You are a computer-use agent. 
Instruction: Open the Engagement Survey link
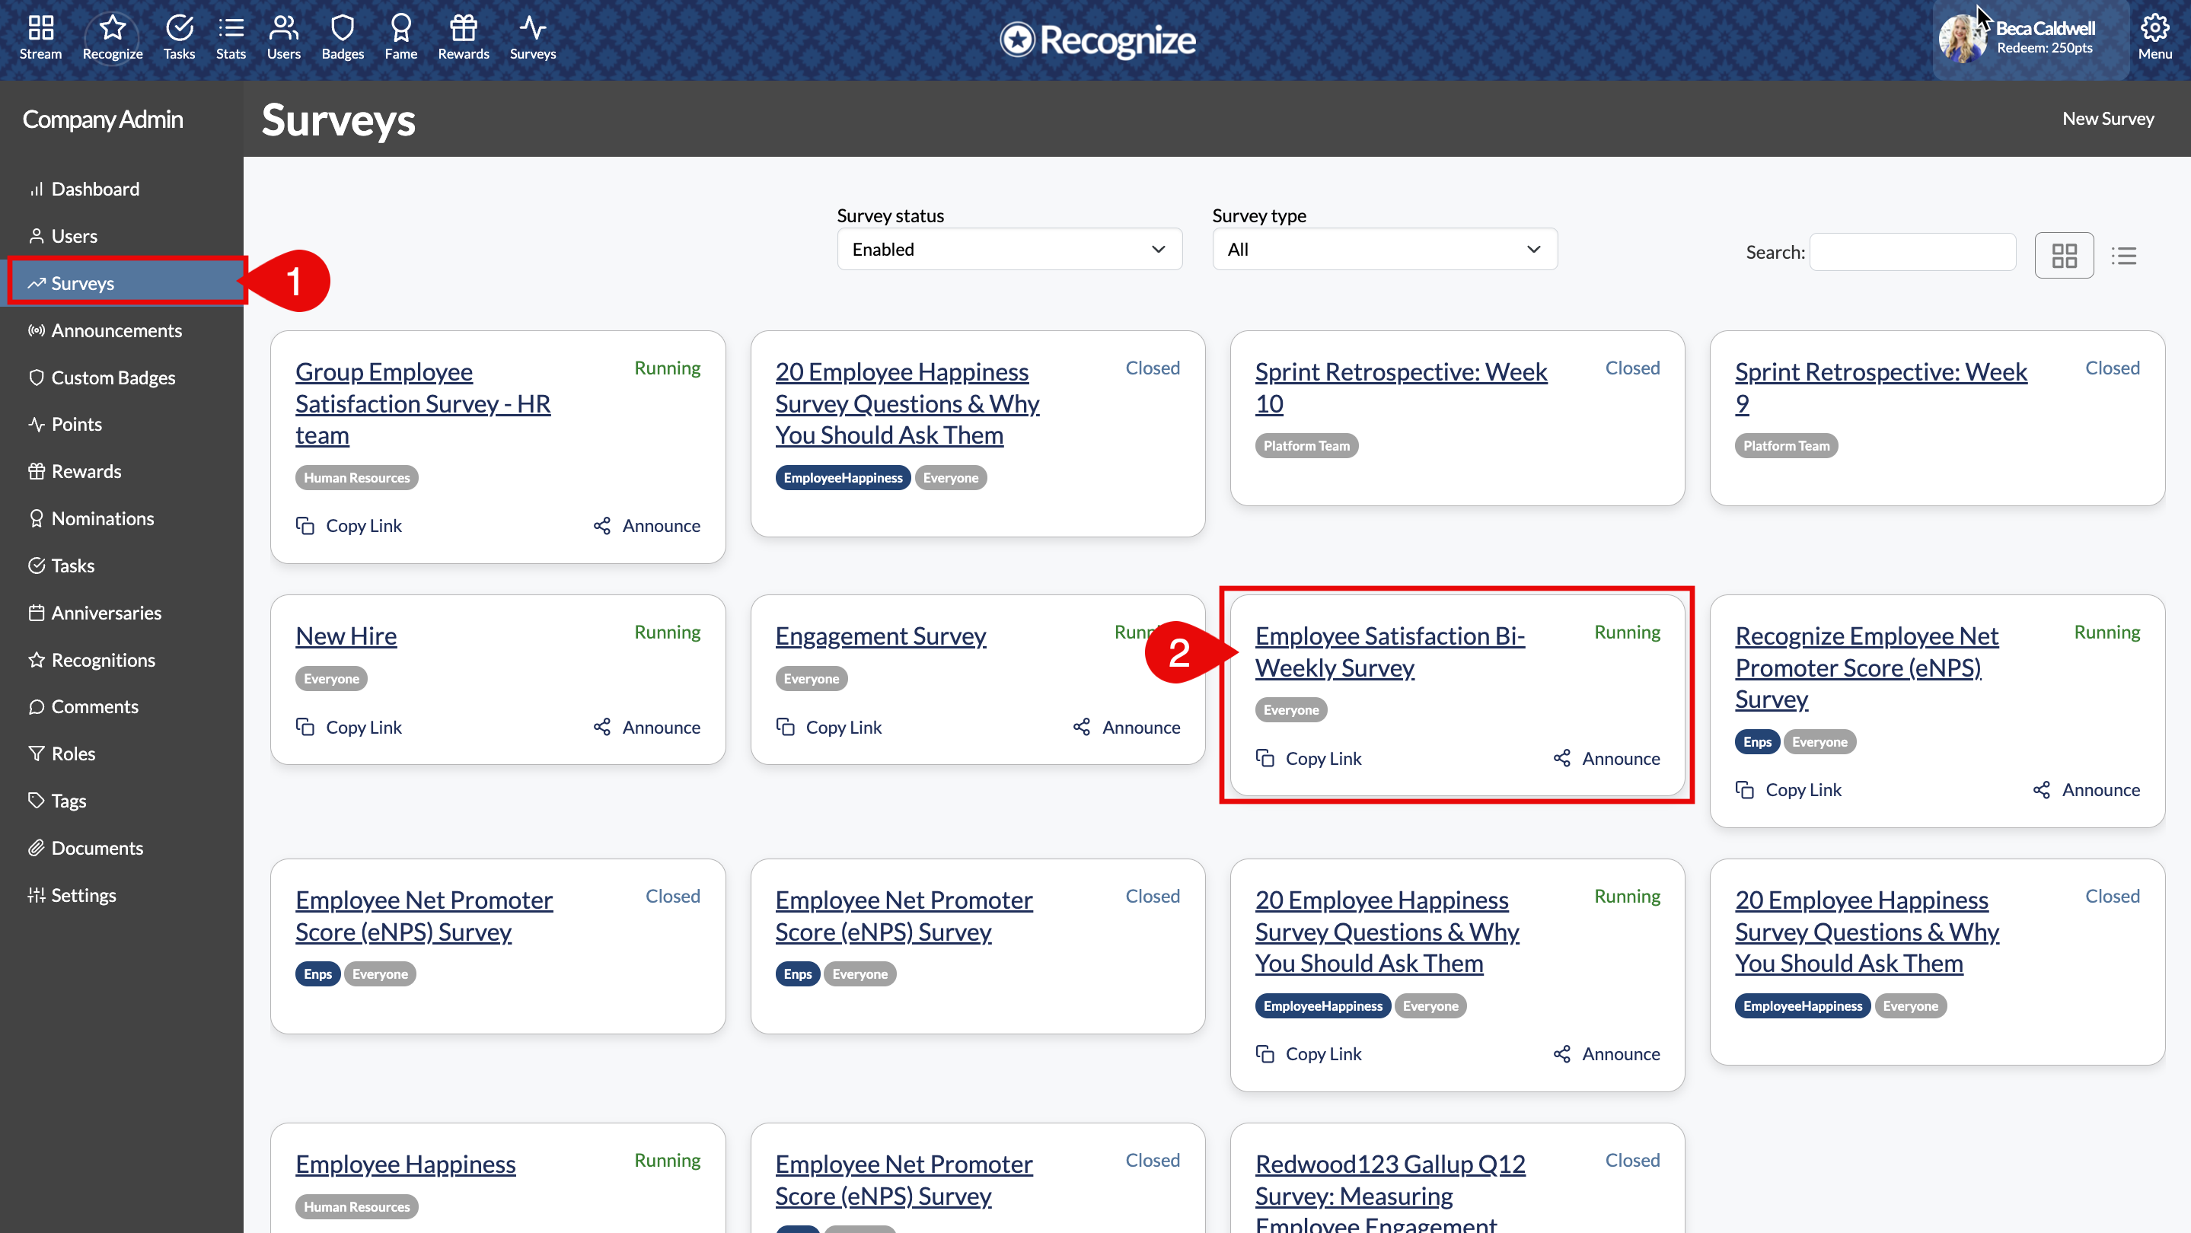(880, 636)
